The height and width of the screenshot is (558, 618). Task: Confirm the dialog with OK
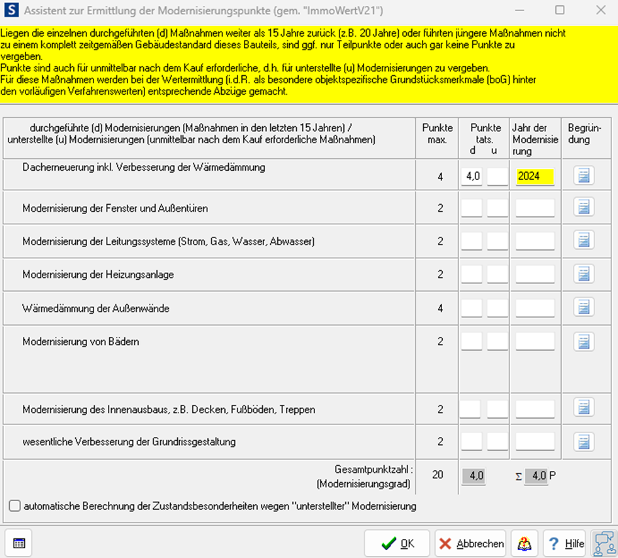[397, 544]
